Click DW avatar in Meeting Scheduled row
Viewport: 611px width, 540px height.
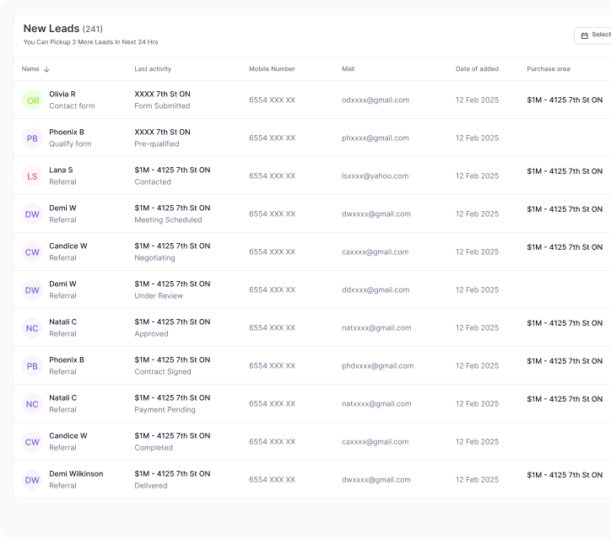[32, 214]
